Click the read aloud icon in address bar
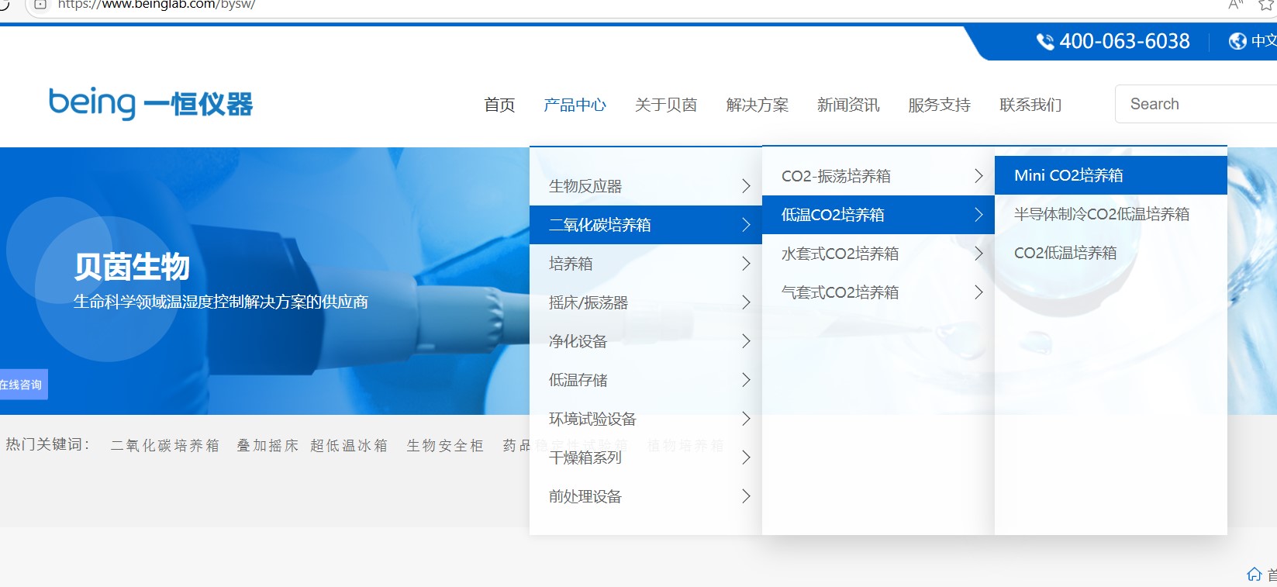This screenshot has height=587, width=1277. click(x=1236, y=5)
